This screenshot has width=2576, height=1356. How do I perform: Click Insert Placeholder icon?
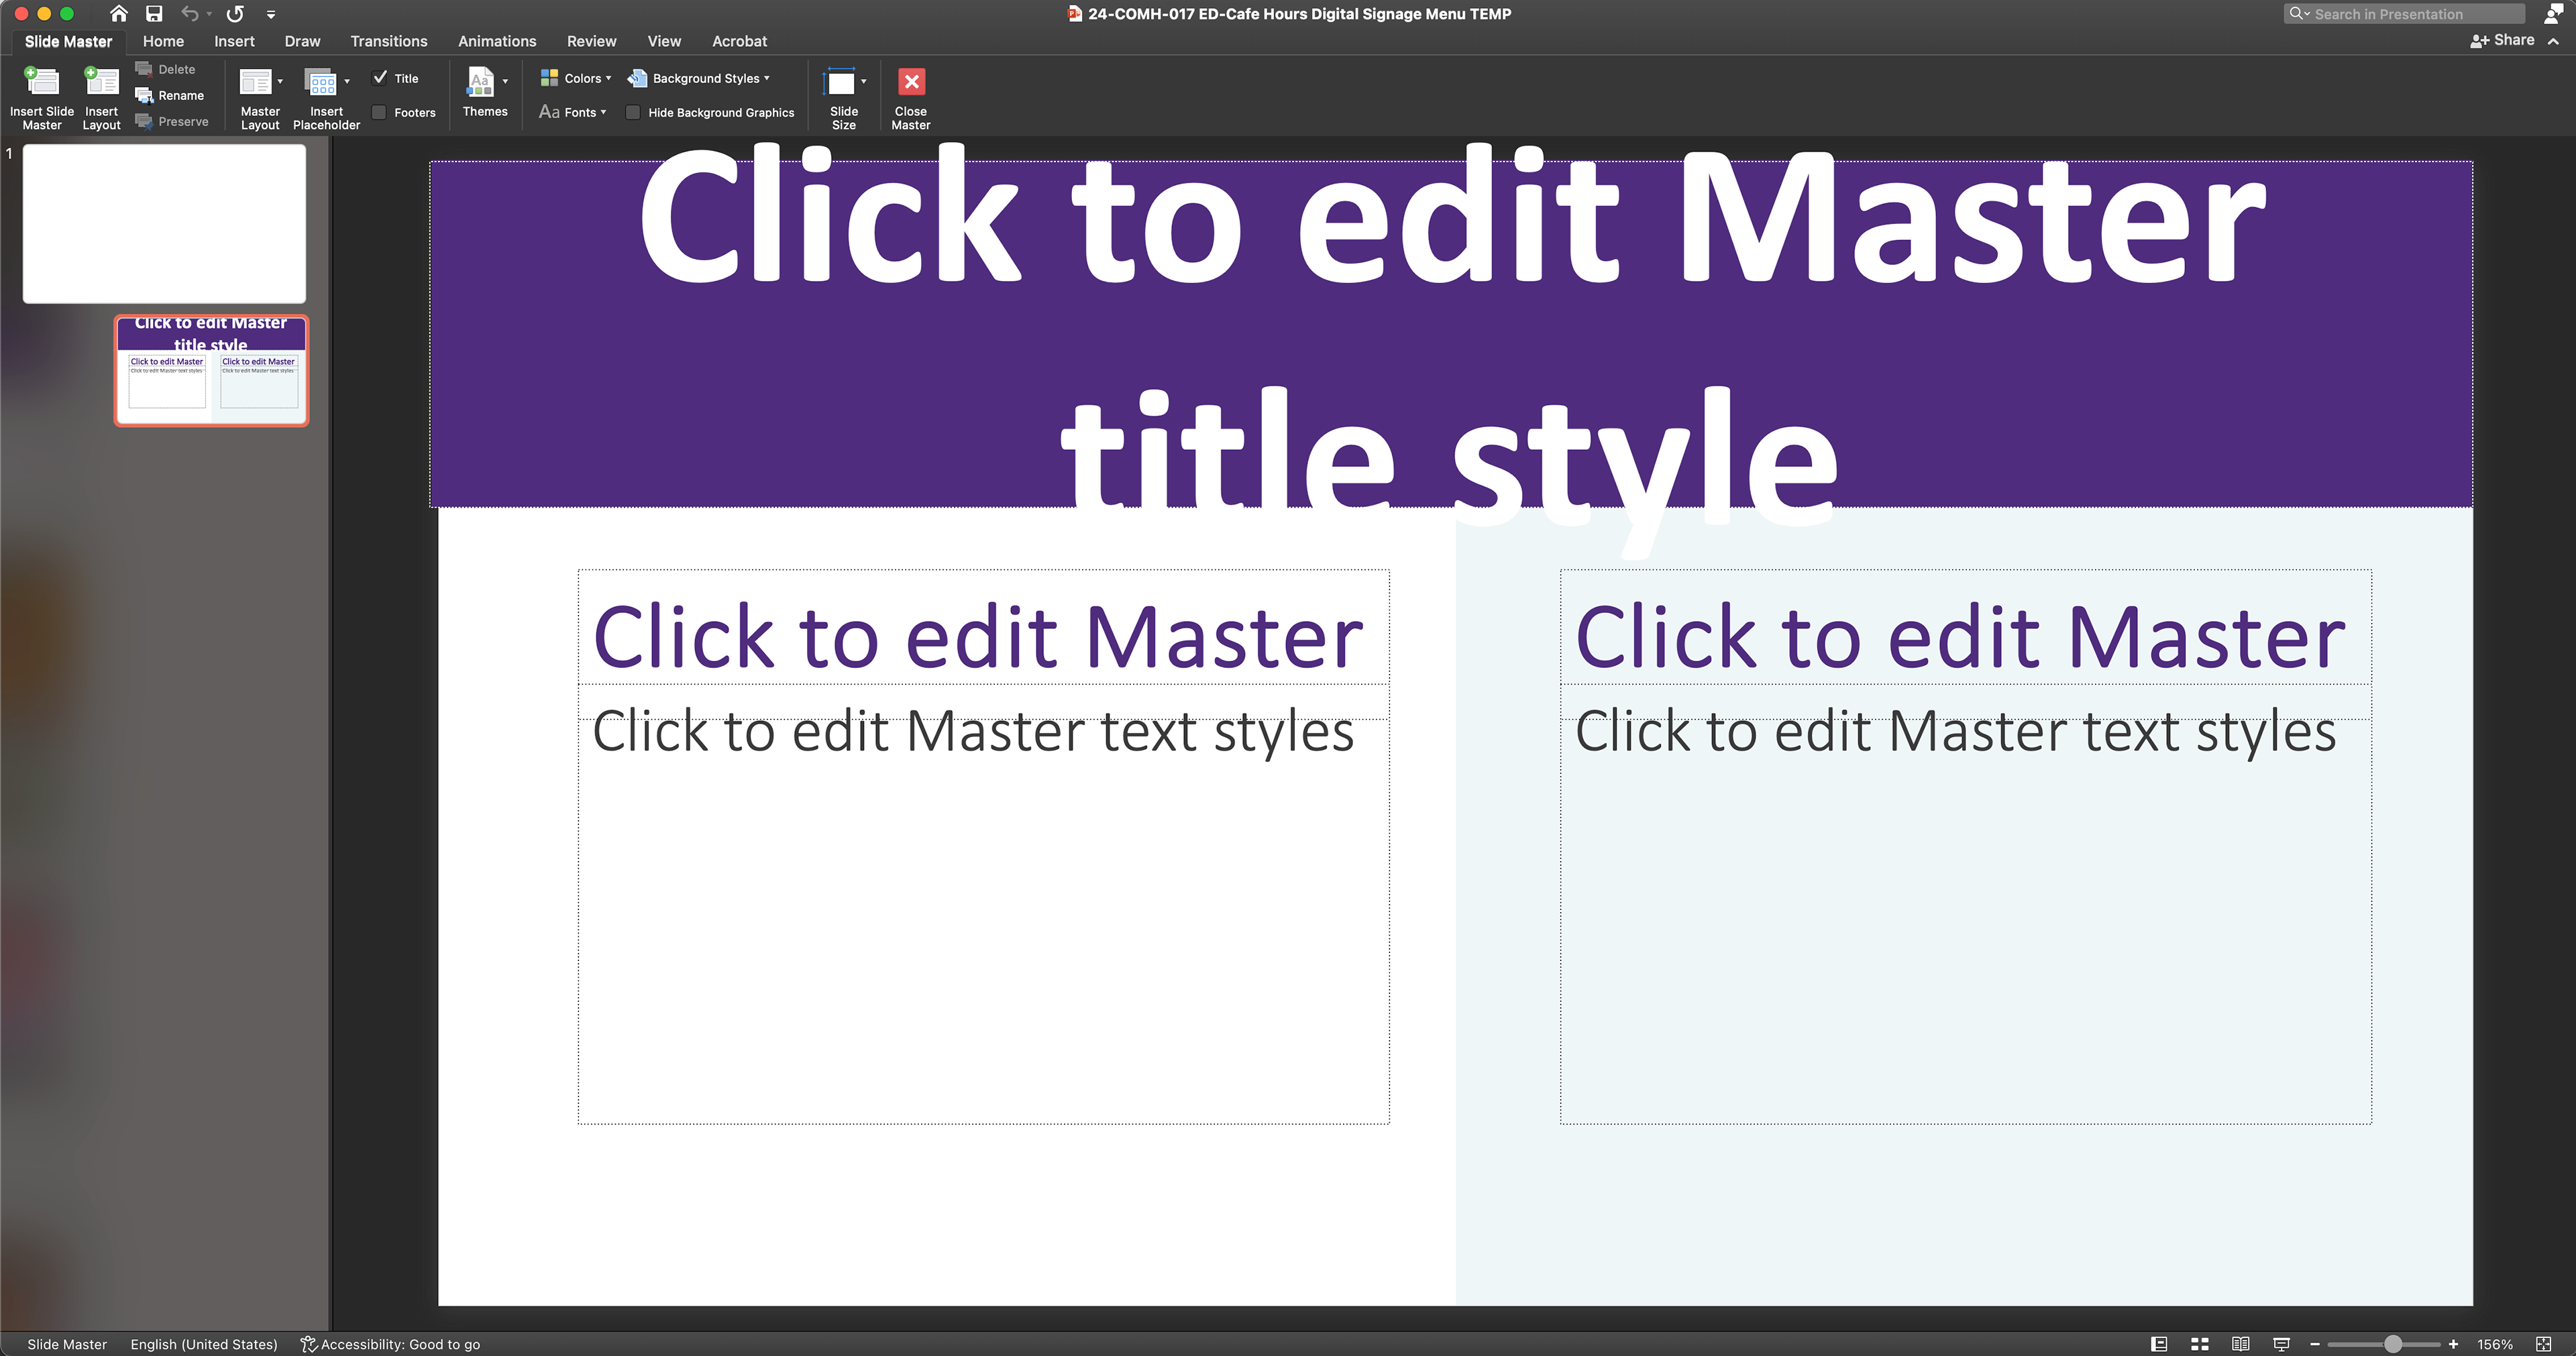(321, 82)
